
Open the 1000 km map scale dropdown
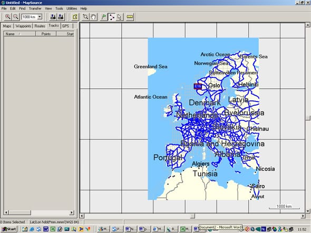(40, 17)
